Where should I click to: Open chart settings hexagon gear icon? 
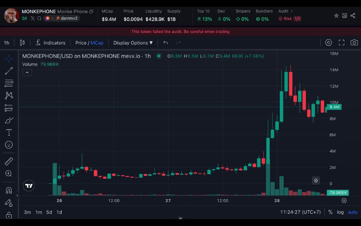(329, 42)
